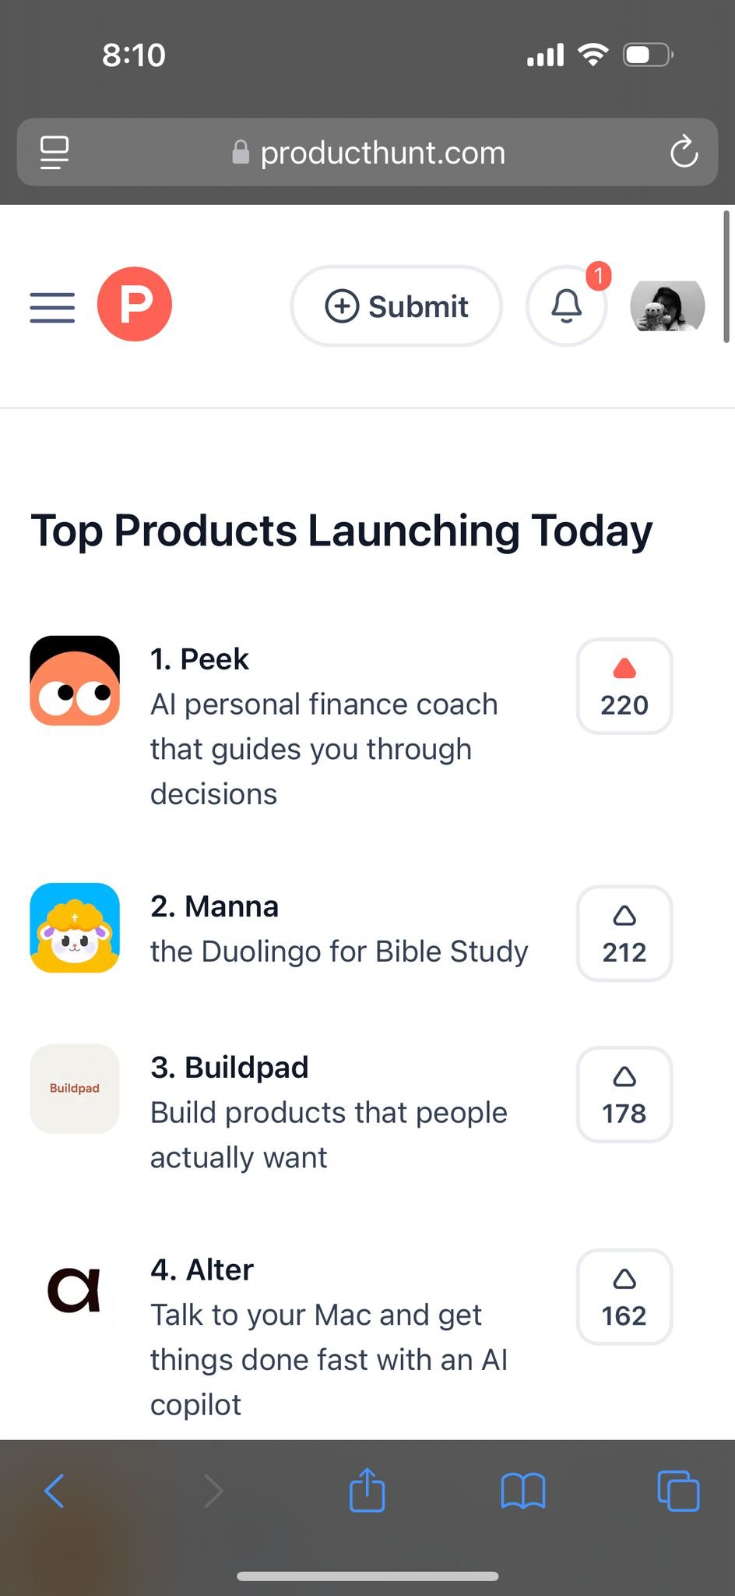
Task: Open the Manna sheep icon
Action: click(x=75, y=927)
